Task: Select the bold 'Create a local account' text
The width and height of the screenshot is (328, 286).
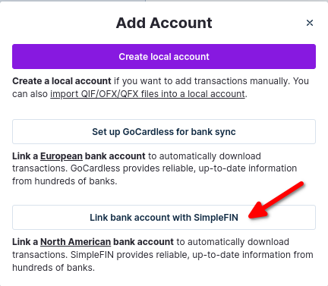Action: click(x=61, y=81)
